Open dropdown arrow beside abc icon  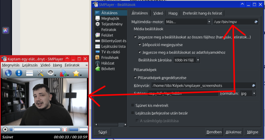click(68, 75)
